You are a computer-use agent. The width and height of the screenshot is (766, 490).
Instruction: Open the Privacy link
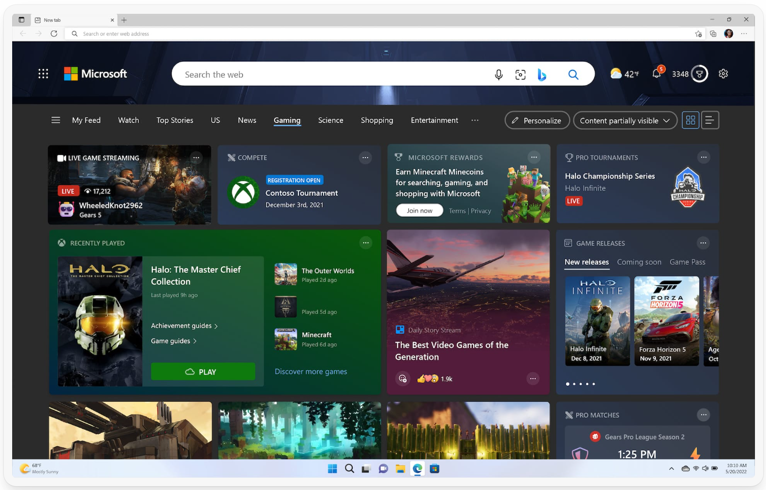[481, 211]
